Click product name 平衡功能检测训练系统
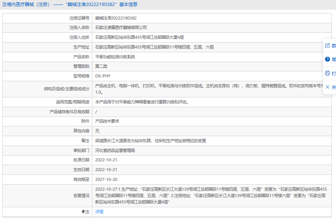Screen dimensions: 336x220 (115, 57)
